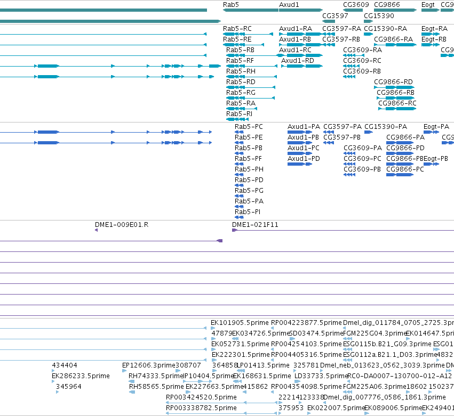Select protein Rab5-PC
The height and width of the screenshot is (416, 454).
tap(249, 127)
